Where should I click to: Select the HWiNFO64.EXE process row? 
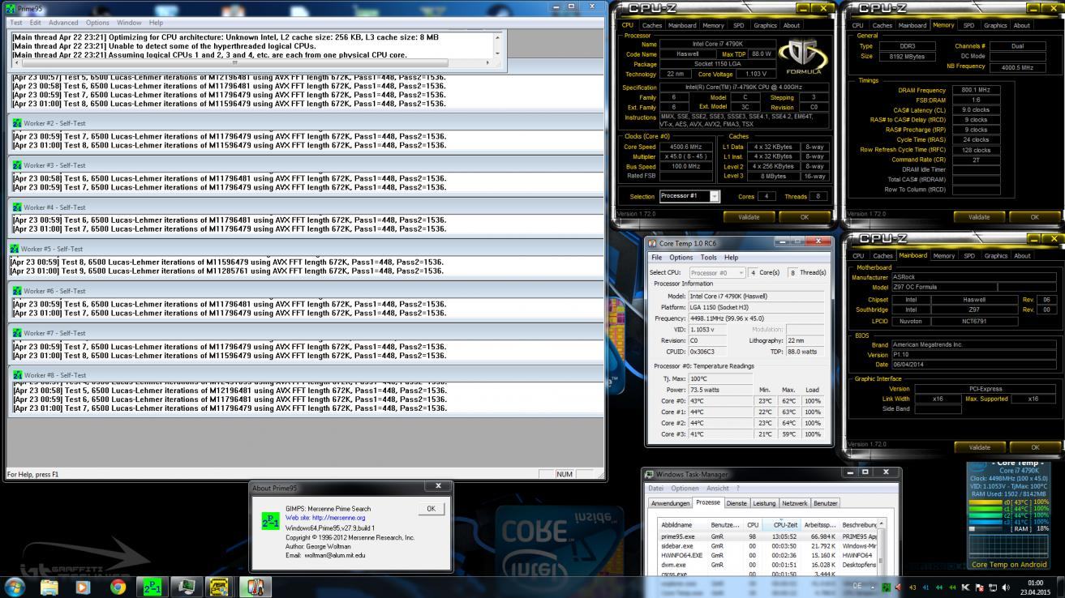tap(767, 555)
